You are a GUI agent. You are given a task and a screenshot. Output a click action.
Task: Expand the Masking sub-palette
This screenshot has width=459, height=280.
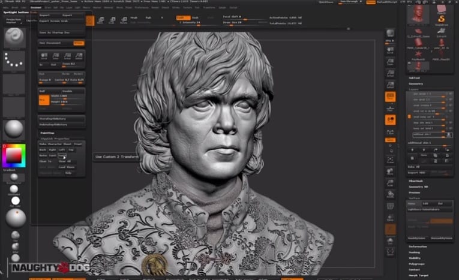[x=414, y=252]
